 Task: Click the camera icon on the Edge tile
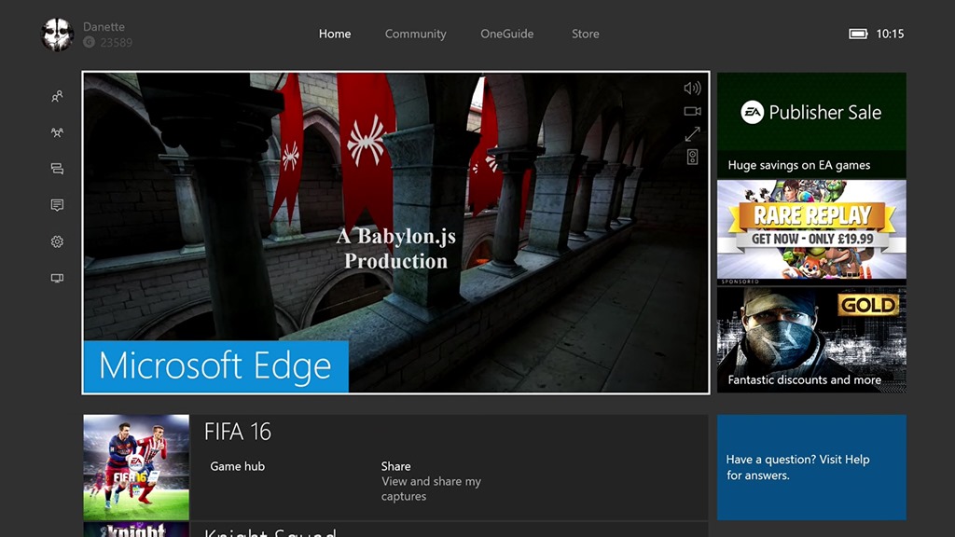tap(693, 111)
